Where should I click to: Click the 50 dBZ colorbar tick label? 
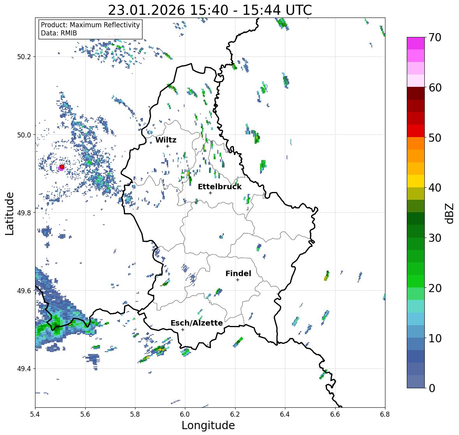(435, 137)
